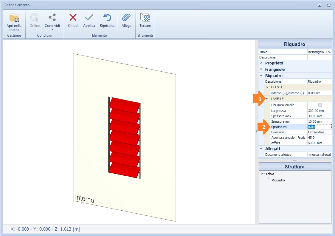335x236 pixels.
Task: Click the Spaziatura value field
Action: tap(319, 127)
